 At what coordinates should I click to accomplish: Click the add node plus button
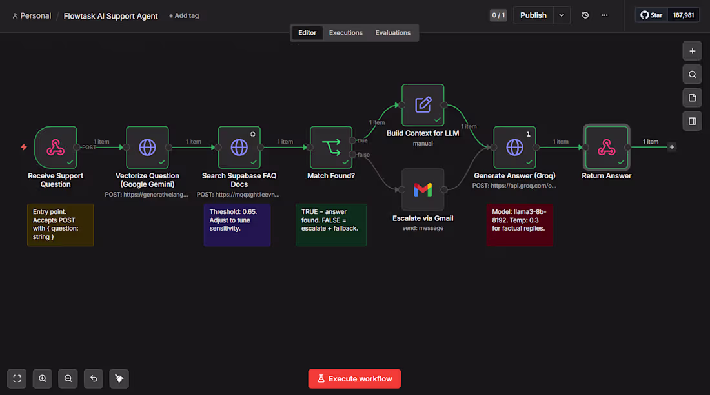click(693, 51)
